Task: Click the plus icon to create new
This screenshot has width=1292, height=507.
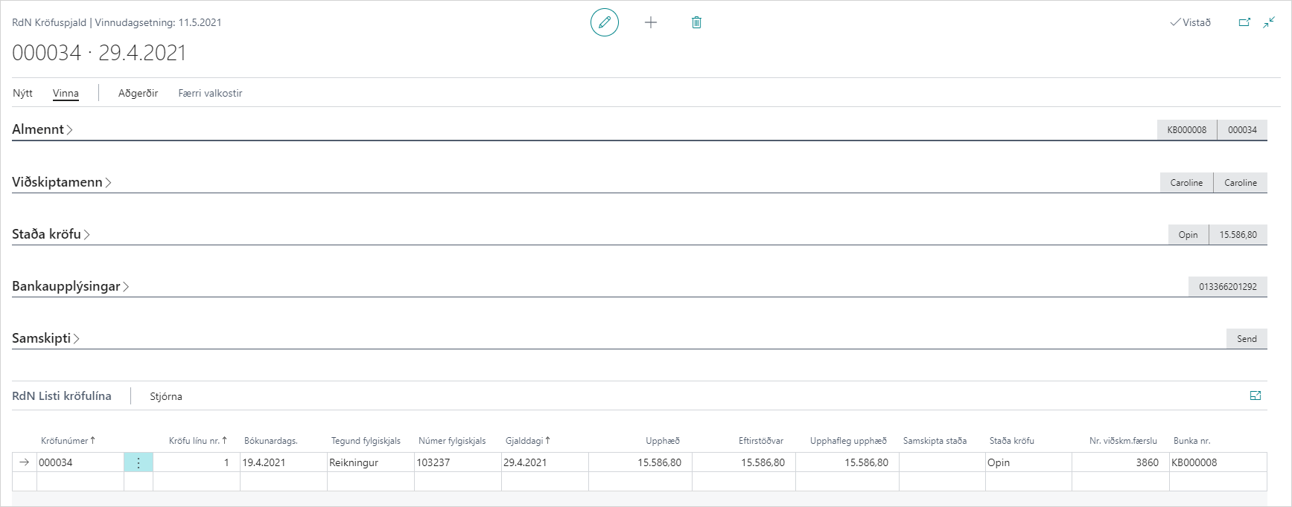Action: pyautogui.click(x=651, y=22)
